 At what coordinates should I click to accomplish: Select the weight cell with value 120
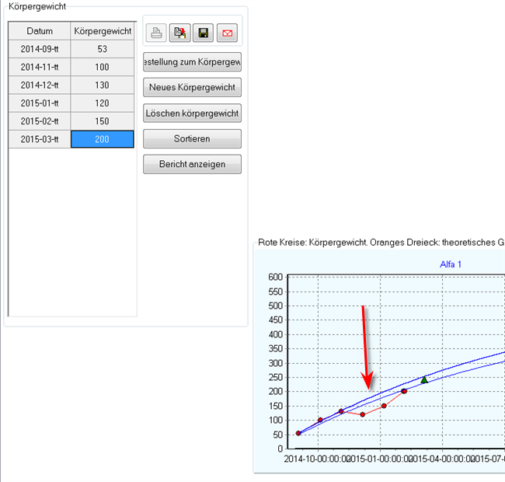coord(103,103)
